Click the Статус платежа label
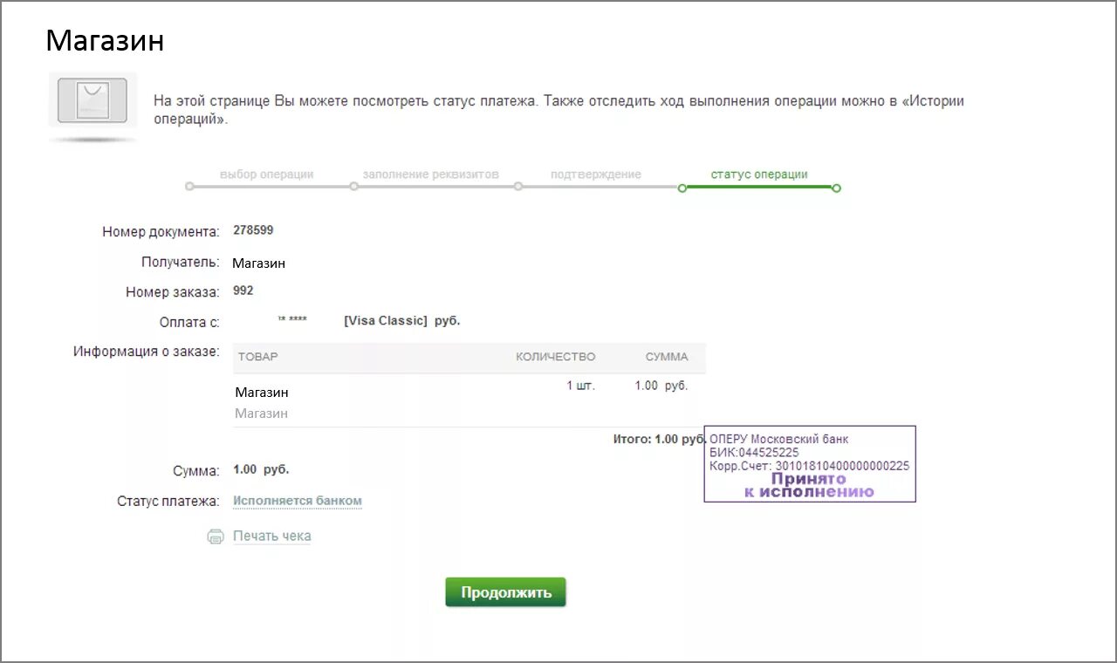The width and height of the screenshot is (1117, 663). [168, 502]
